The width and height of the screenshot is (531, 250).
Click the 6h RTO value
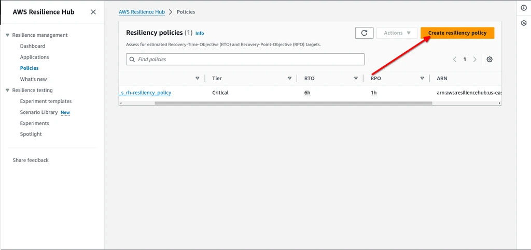click(307, 93)
